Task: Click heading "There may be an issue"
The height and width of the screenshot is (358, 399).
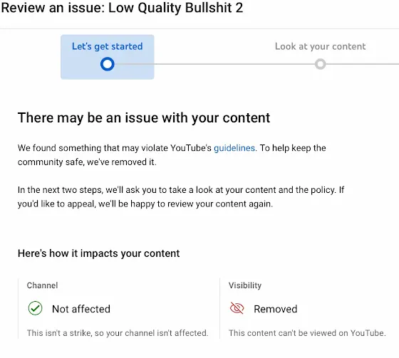Action: (144, 117)
